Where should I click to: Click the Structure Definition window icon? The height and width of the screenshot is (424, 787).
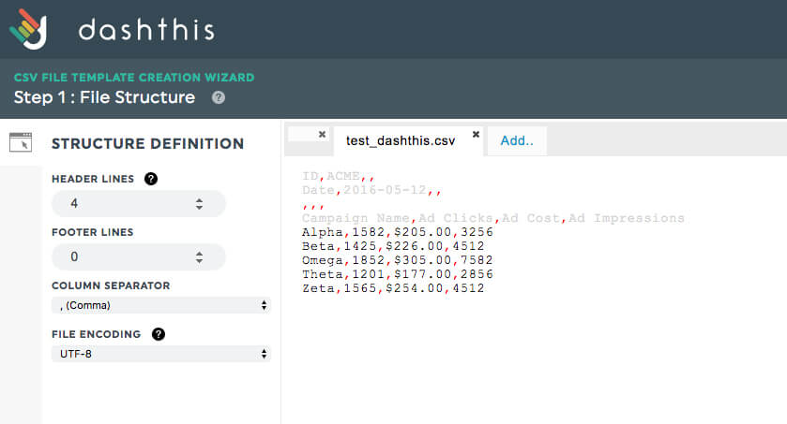21,142
